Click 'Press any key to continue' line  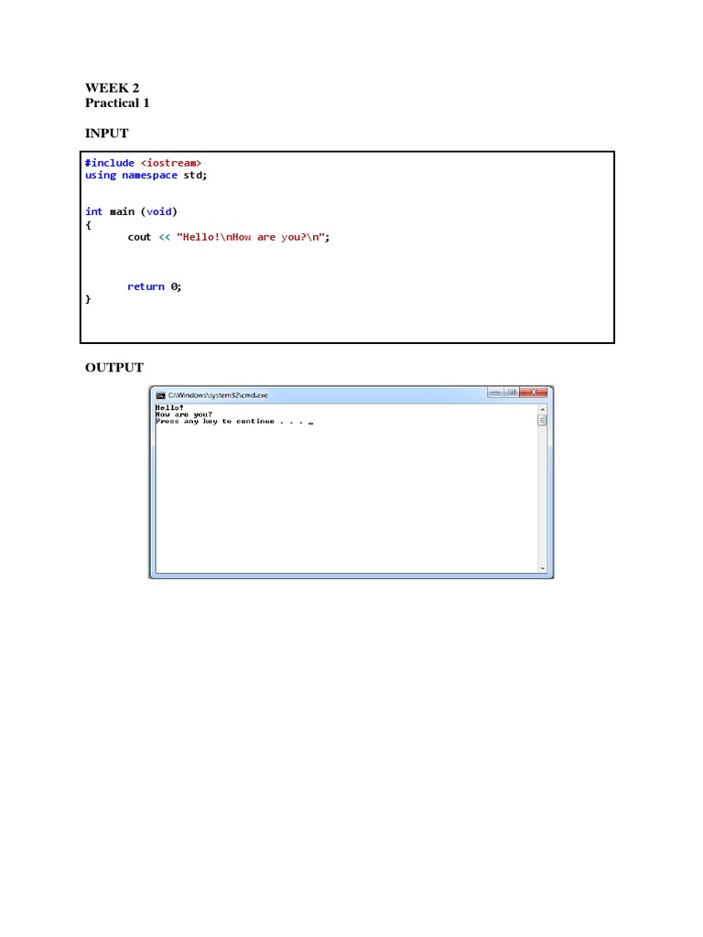[x=234, y=421]
